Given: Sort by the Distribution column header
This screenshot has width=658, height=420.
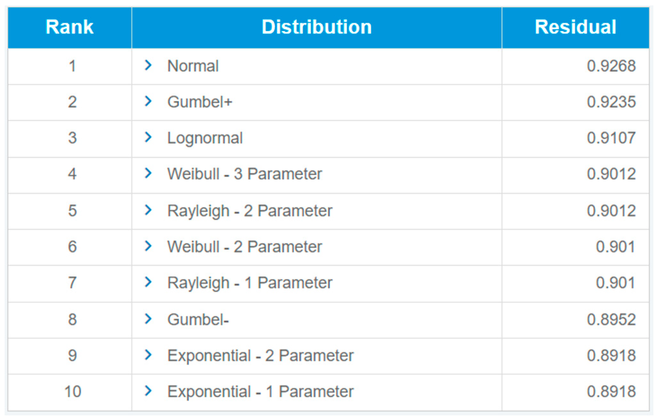Looking at the screenshot, I should click(x=316, y=27).
